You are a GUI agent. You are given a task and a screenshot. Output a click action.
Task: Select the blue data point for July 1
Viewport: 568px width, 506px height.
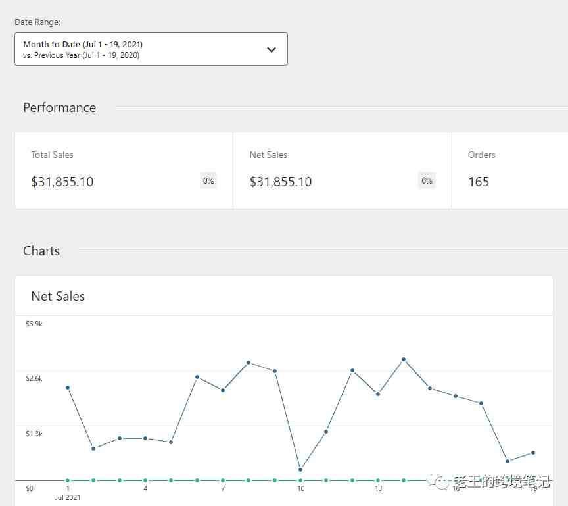tap(68, 388)
